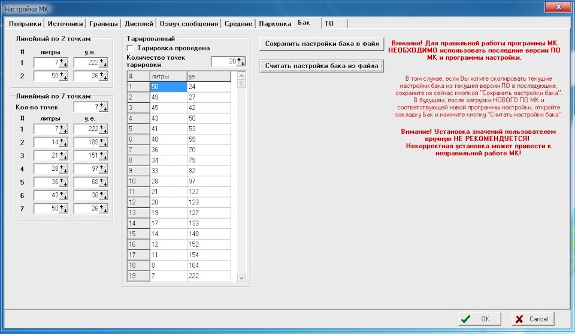Click the litres stepper showing 36
The image size is (575, 334).
(x=64, y=182)
